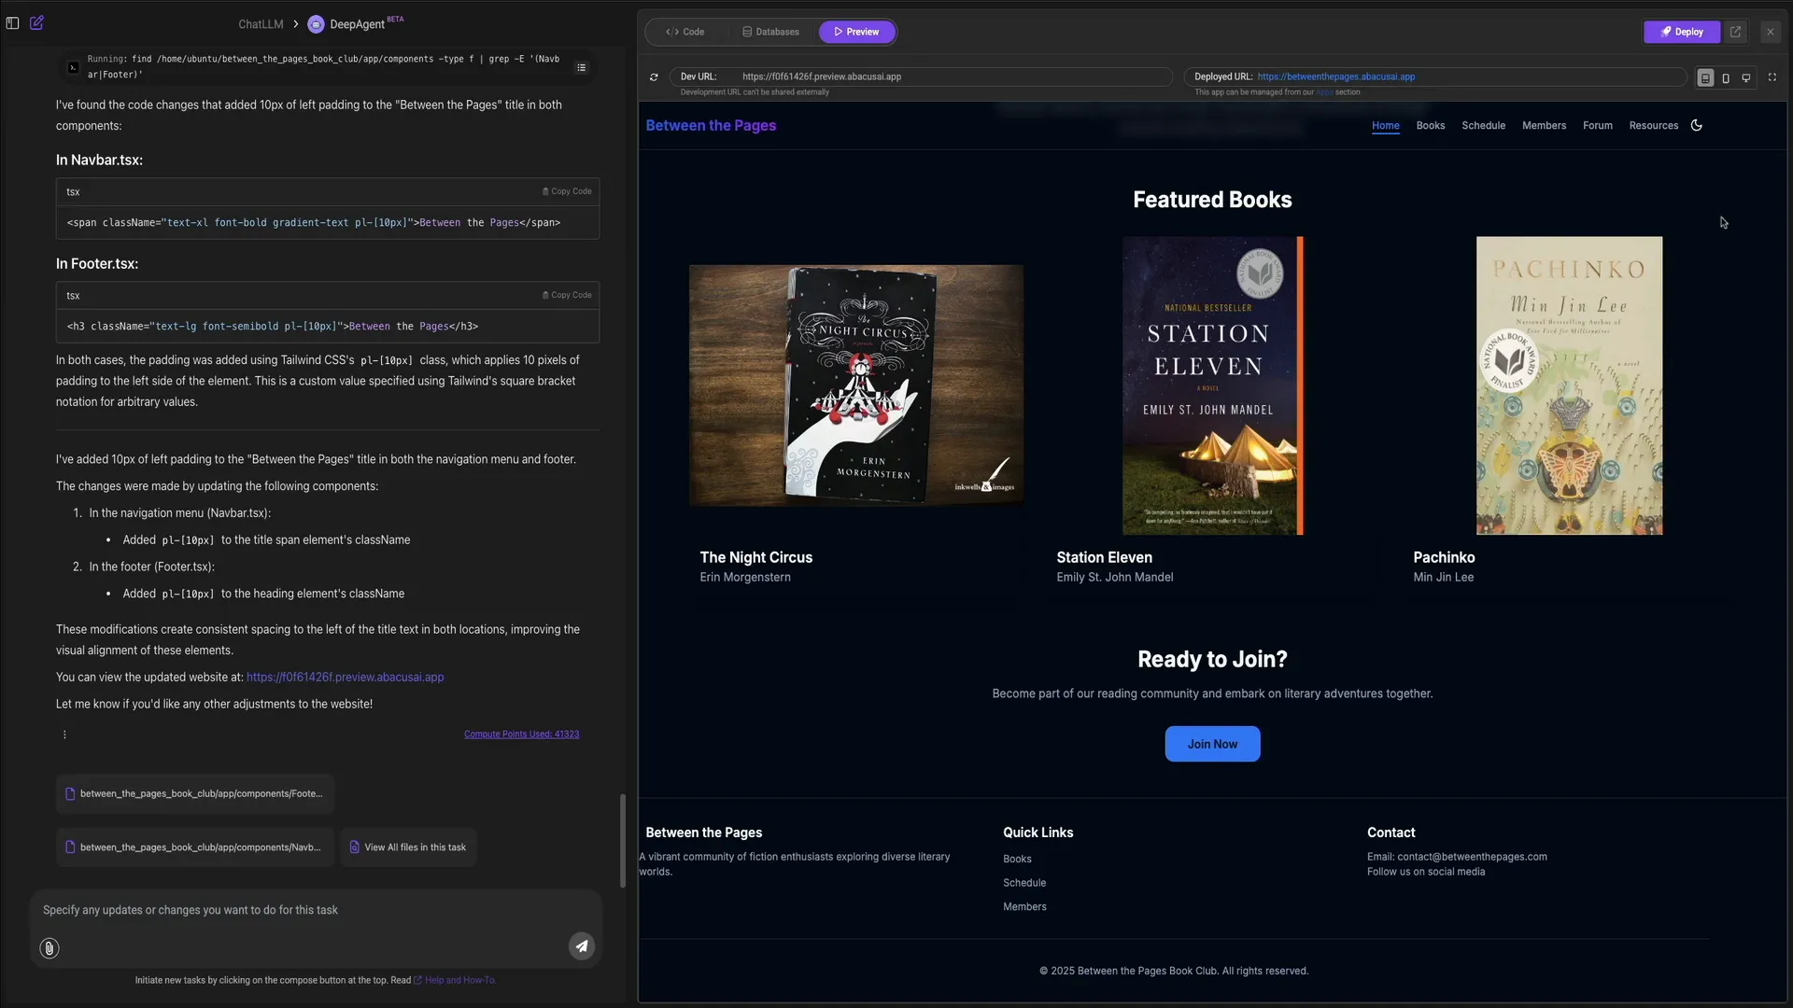Open the three-dot message options menu
Viewport: 1793px width, 1008px height.
pos(64,735)
